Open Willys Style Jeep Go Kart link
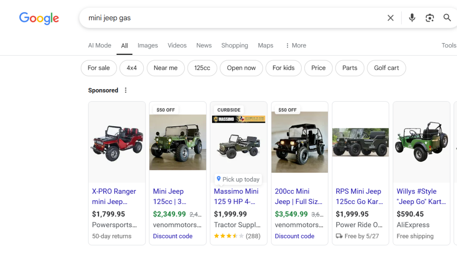The width and height of the screenshot is (457, 253). click(421, 196)
